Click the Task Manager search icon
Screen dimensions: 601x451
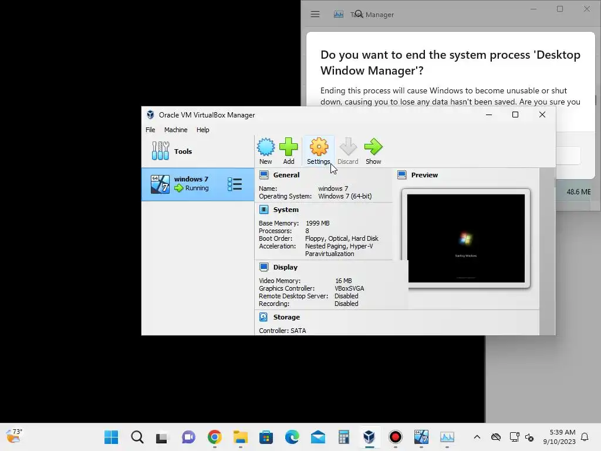pos(359,14)
